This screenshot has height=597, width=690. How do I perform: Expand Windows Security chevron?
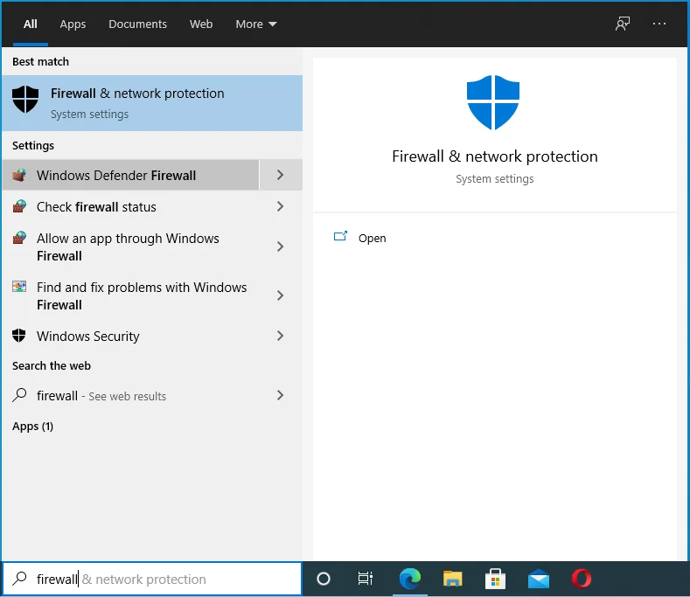point(281,336)
